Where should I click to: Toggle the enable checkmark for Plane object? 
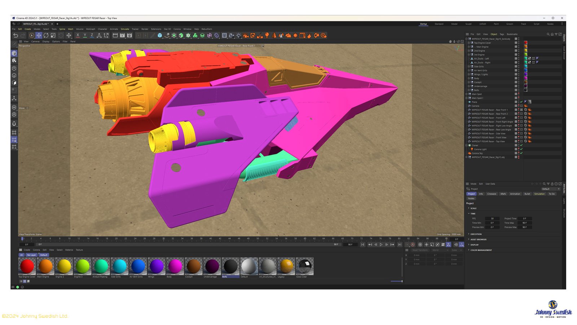(x=521, y=102)
